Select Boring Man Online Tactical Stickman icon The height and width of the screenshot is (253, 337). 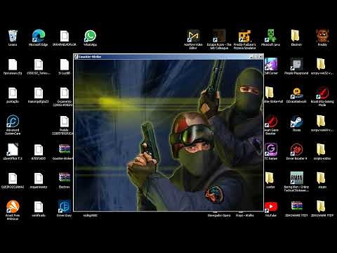(296, 178)
